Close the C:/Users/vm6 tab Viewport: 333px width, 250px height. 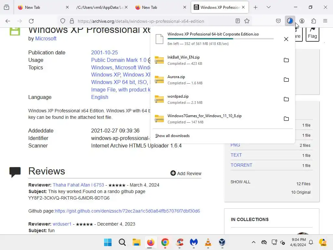(x=126, y=7)
